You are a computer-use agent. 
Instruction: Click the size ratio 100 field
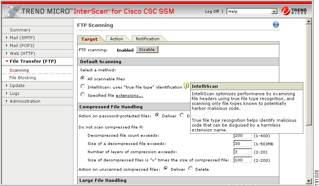243,160
